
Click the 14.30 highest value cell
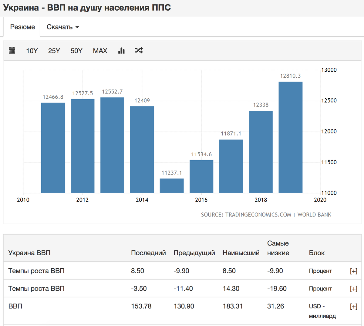point(231,288)
